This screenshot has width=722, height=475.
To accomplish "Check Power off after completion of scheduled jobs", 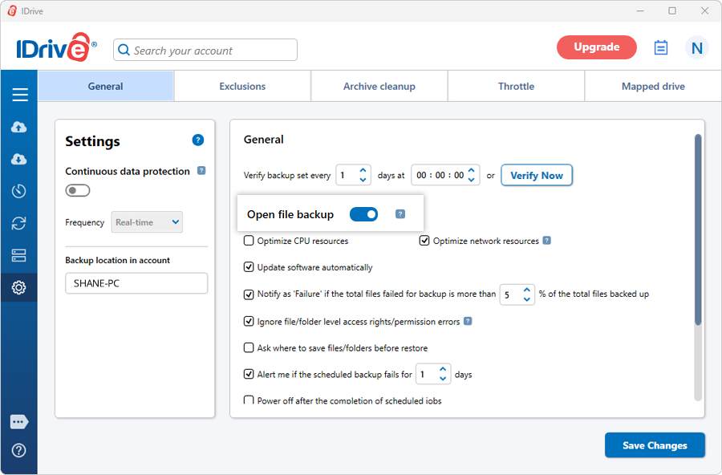I will point(249,400).
